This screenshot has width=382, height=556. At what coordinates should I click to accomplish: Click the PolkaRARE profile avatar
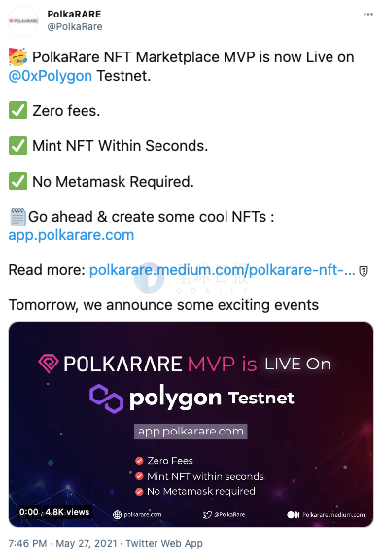coord(23,21)
